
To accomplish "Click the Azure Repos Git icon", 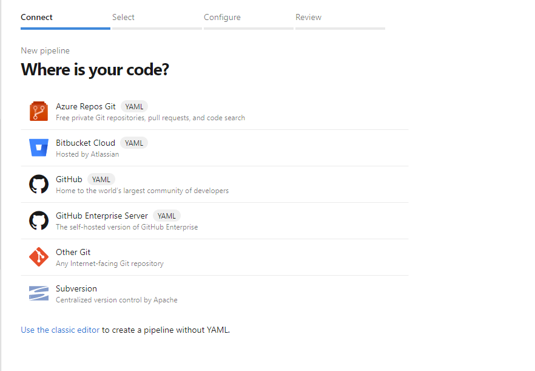I will 39,111.
